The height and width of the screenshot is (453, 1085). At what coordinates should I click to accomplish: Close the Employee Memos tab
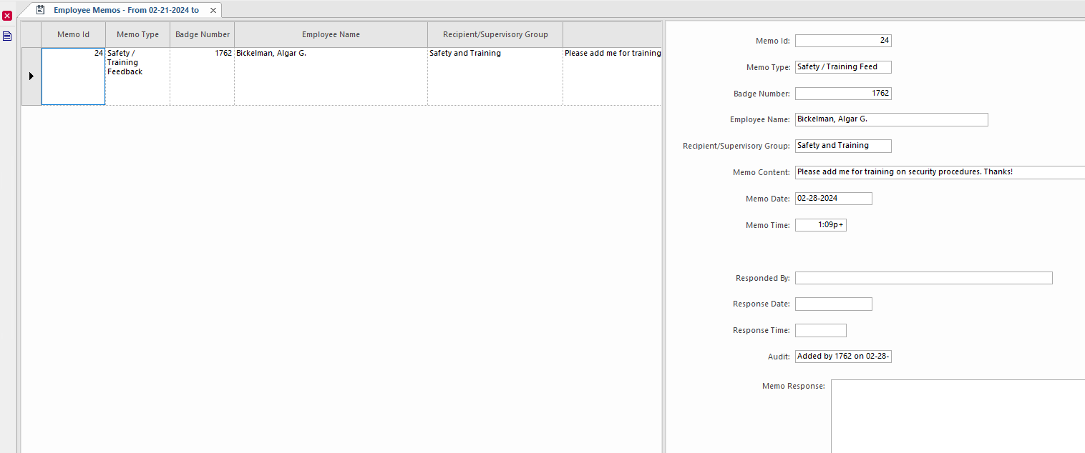click(213, 10)
